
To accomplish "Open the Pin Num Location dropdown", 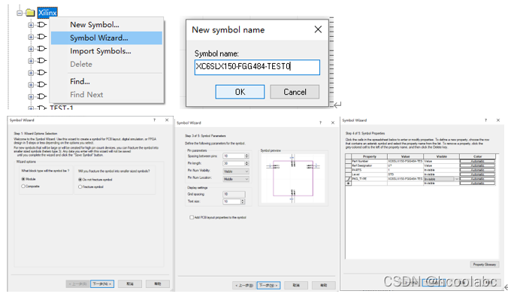I will (236, 179).
